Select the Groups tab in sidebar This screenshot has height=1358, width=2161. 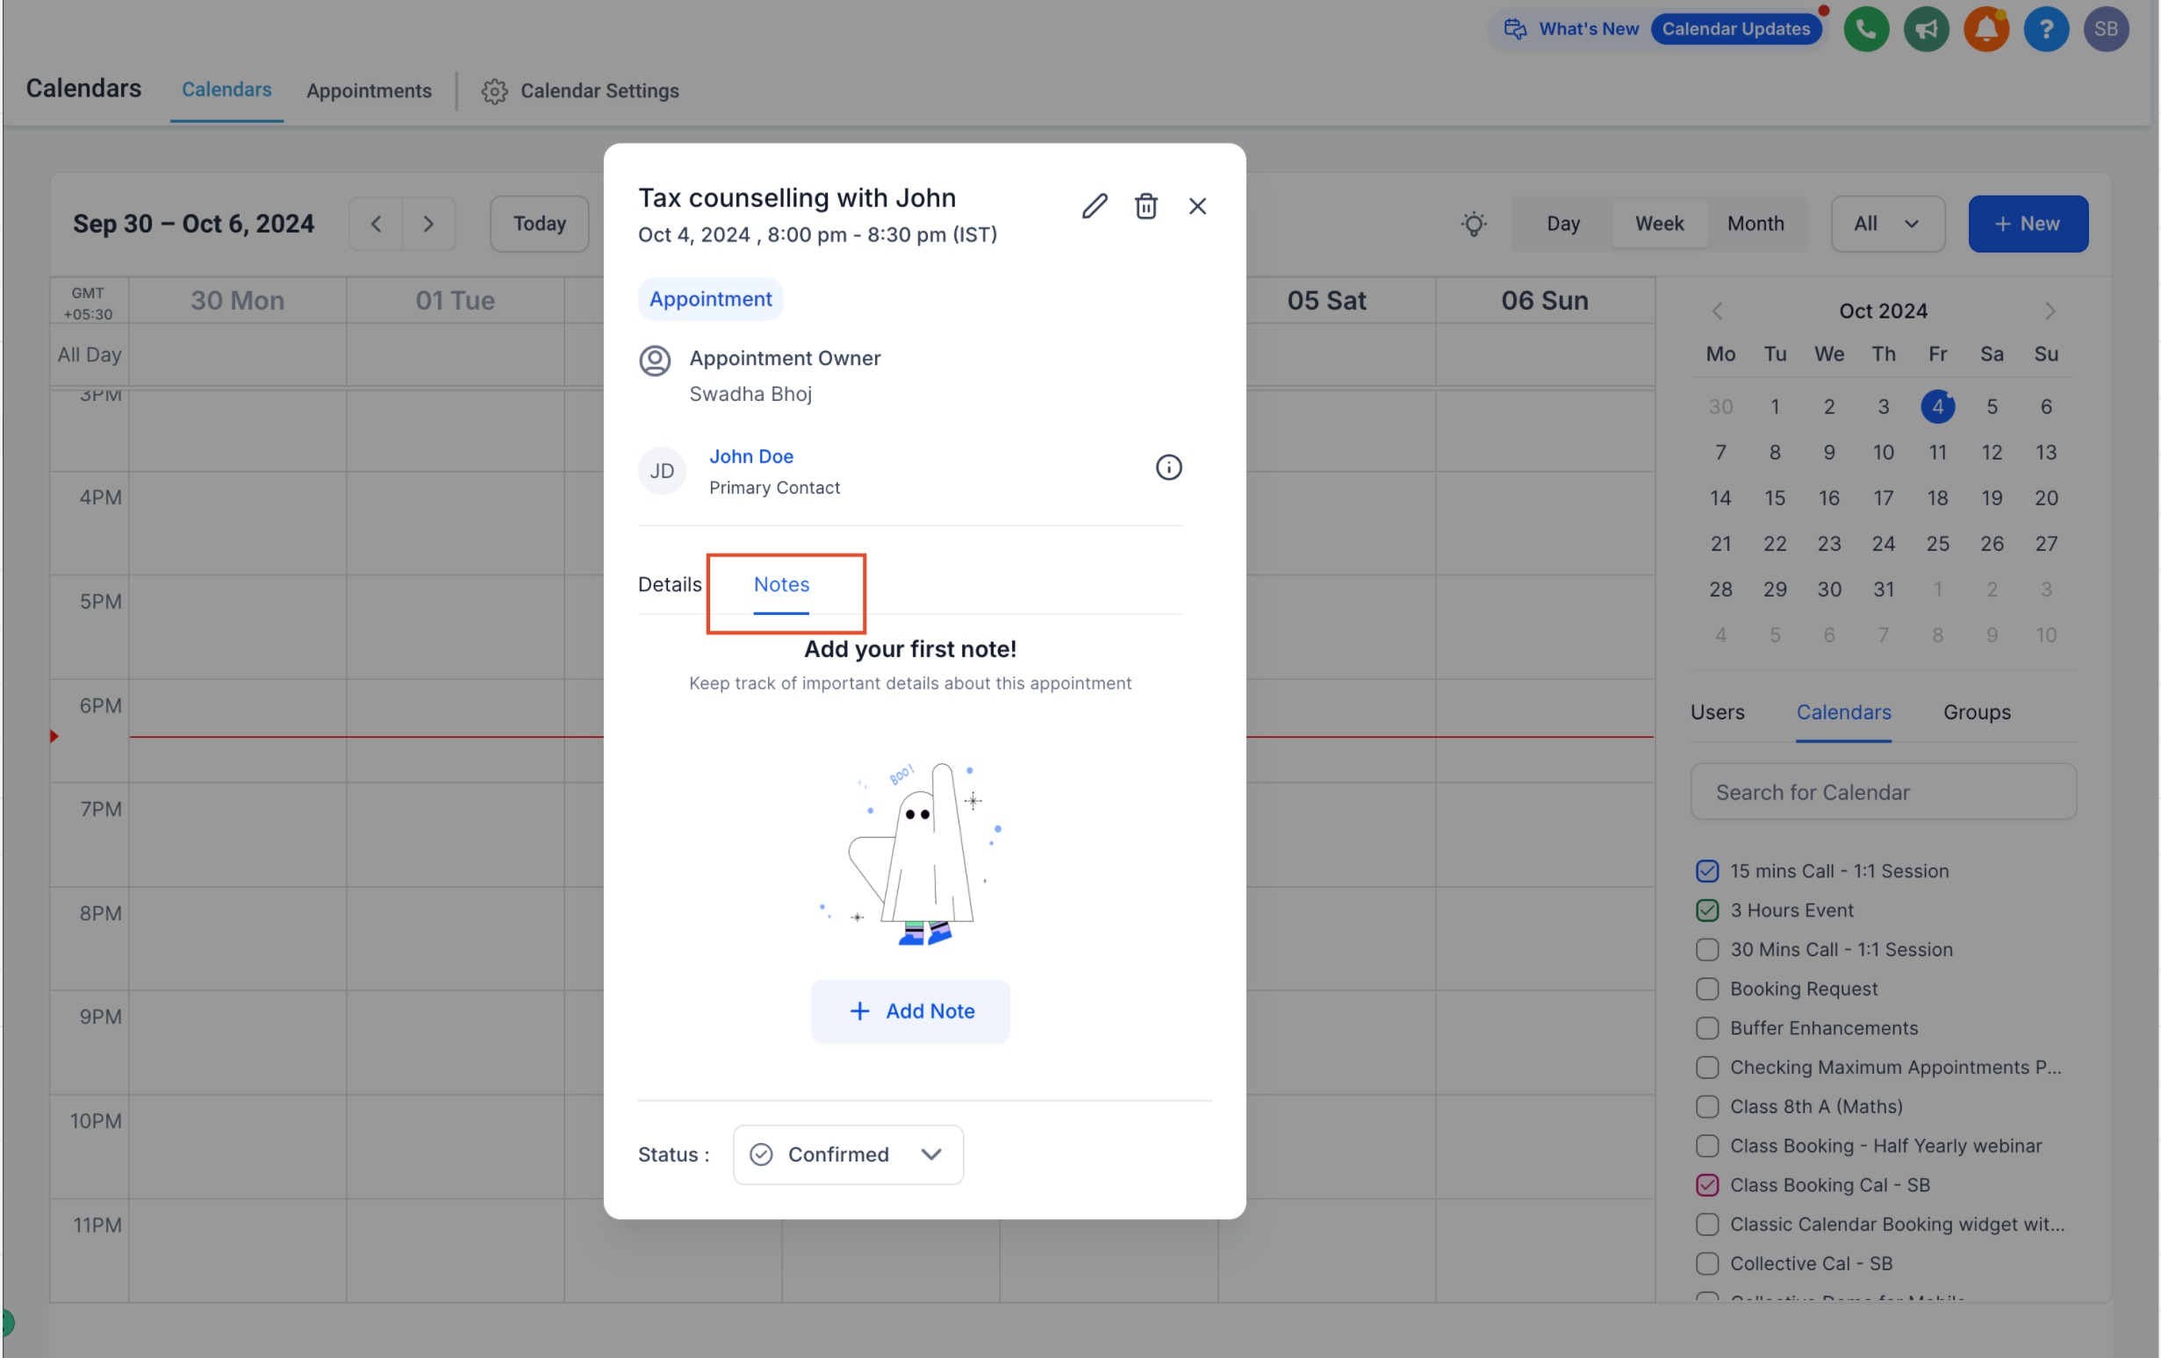coord(1976,711)
